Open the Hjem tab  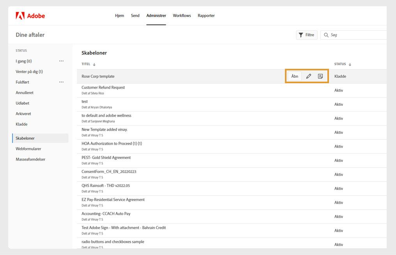[119, 16]
